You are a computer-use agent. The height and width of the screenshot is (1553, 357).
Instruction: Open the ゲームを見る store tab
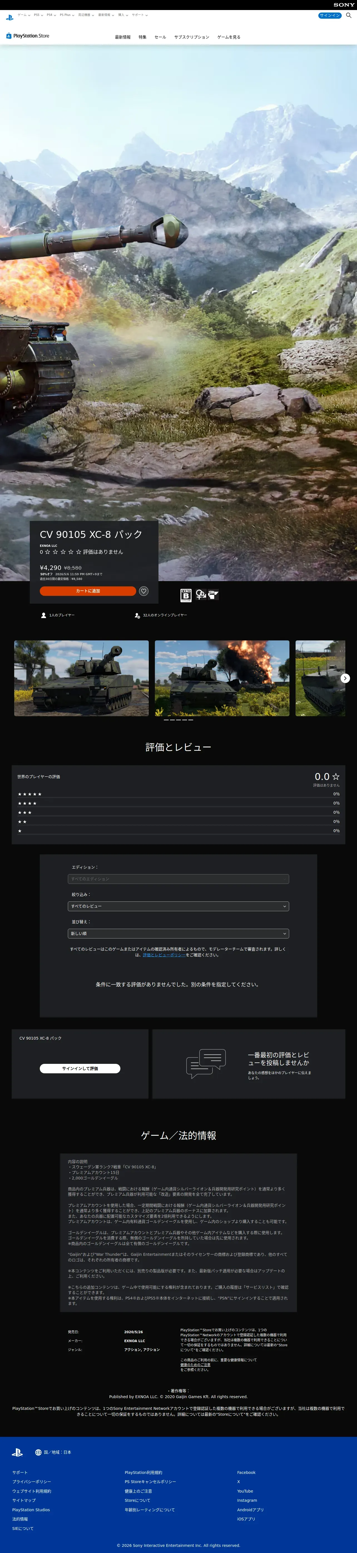[229, 37]
